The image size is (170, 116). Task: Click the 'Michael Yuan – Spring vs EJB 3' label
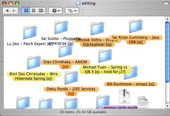[105, 69]
